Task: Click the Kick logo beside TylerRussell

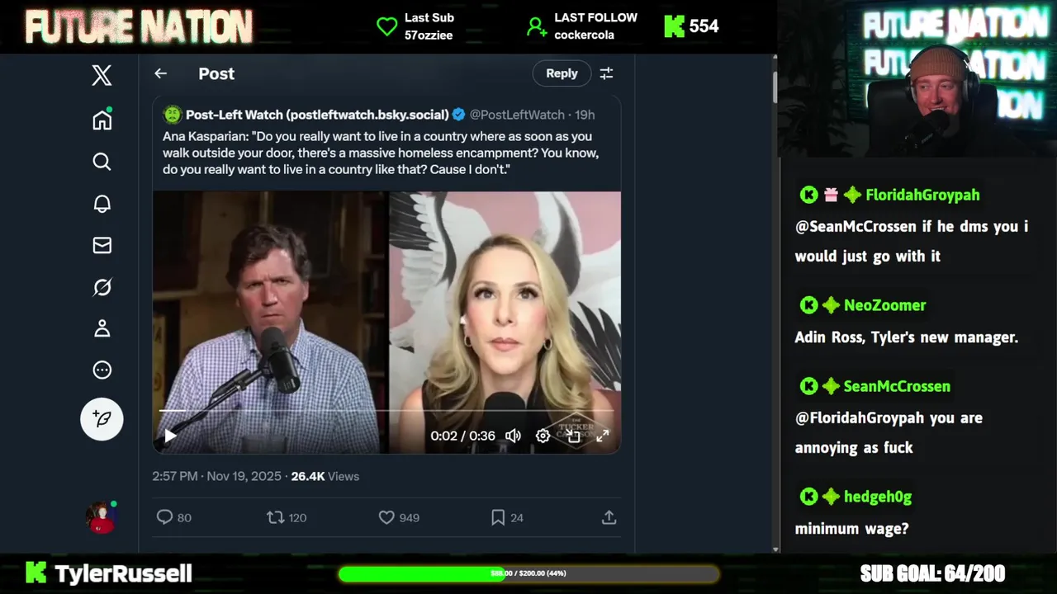Action: (x=36, y=573)
